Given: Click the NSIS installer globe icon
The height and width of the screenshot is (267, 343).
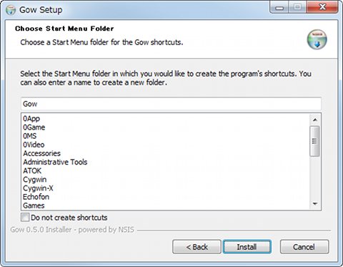Looking at the screenshot, I should pos(317,39).
